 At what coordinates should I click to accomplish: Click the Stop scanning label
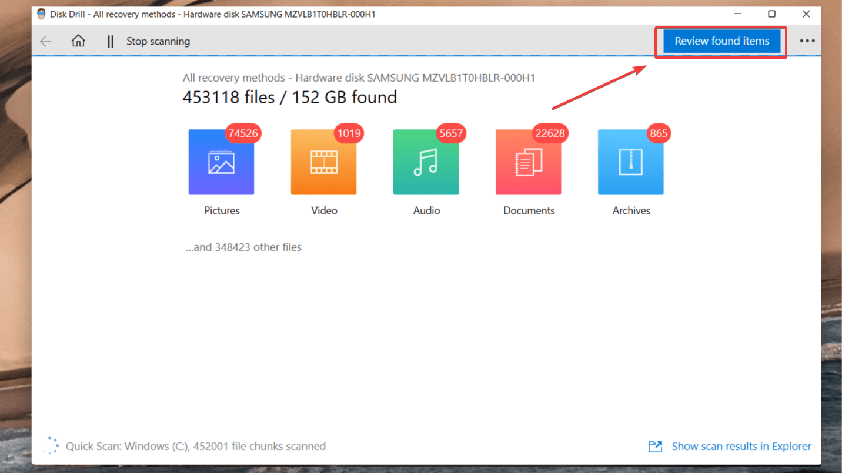pyautogui.click(x=158, y=41)
